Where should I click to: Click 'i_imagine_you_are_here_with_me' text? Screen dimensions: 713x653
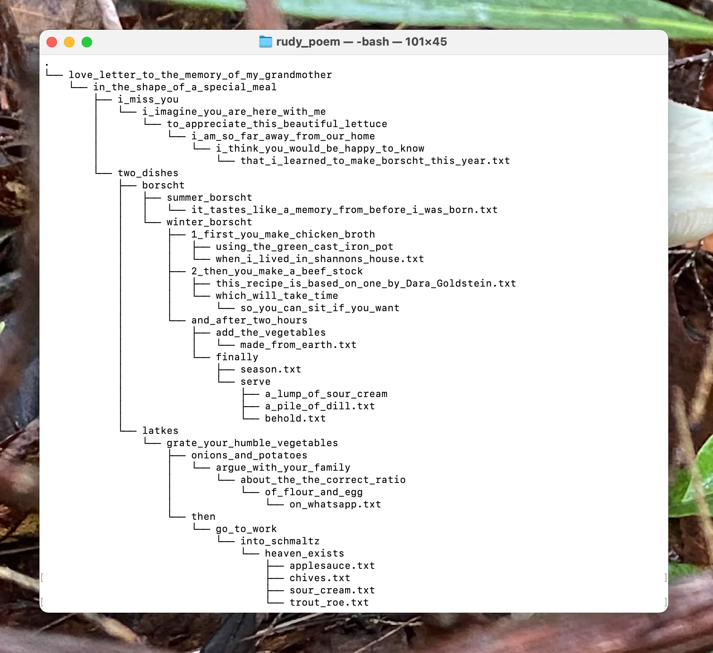(x=234, y=112)
